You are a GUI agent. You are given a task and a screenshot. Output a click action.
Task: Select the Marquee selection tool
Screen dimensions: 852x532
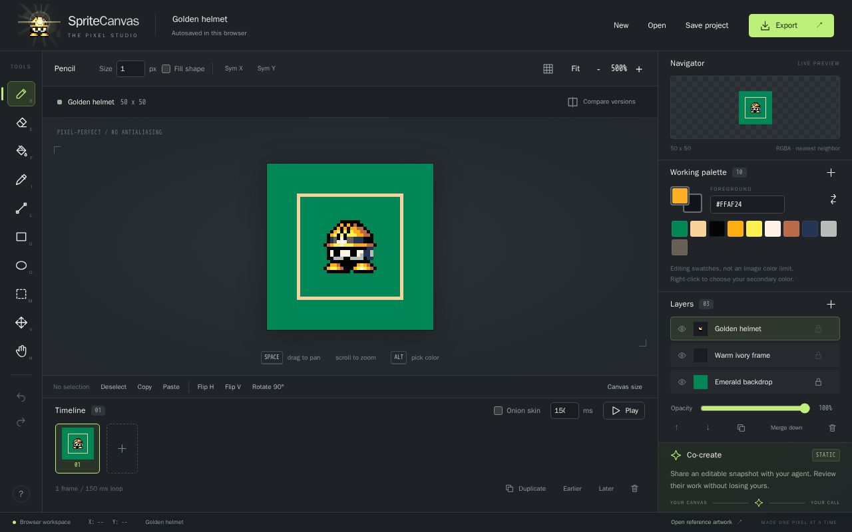[x=21, y=294]
